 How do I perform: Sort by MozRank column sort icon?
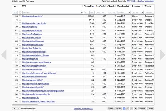coord(105,6)
